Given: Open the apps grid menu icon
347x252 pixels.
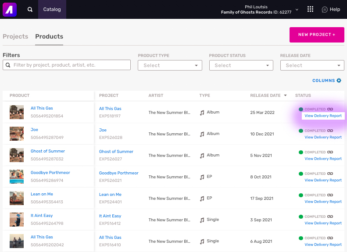Looking at the screenshot, I should tap(311, 9).
